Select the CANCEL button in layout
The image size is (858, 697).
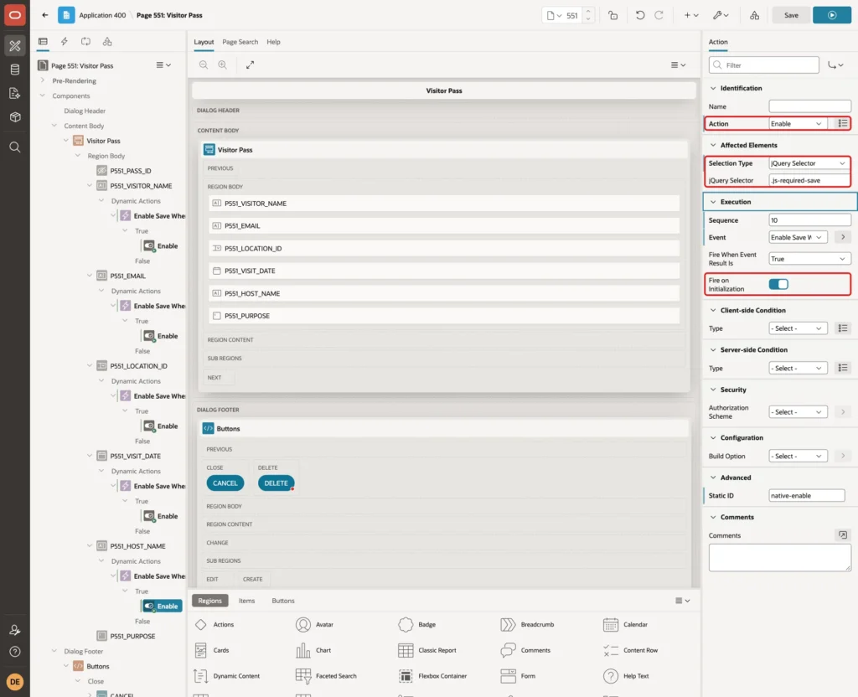[225, 483]
